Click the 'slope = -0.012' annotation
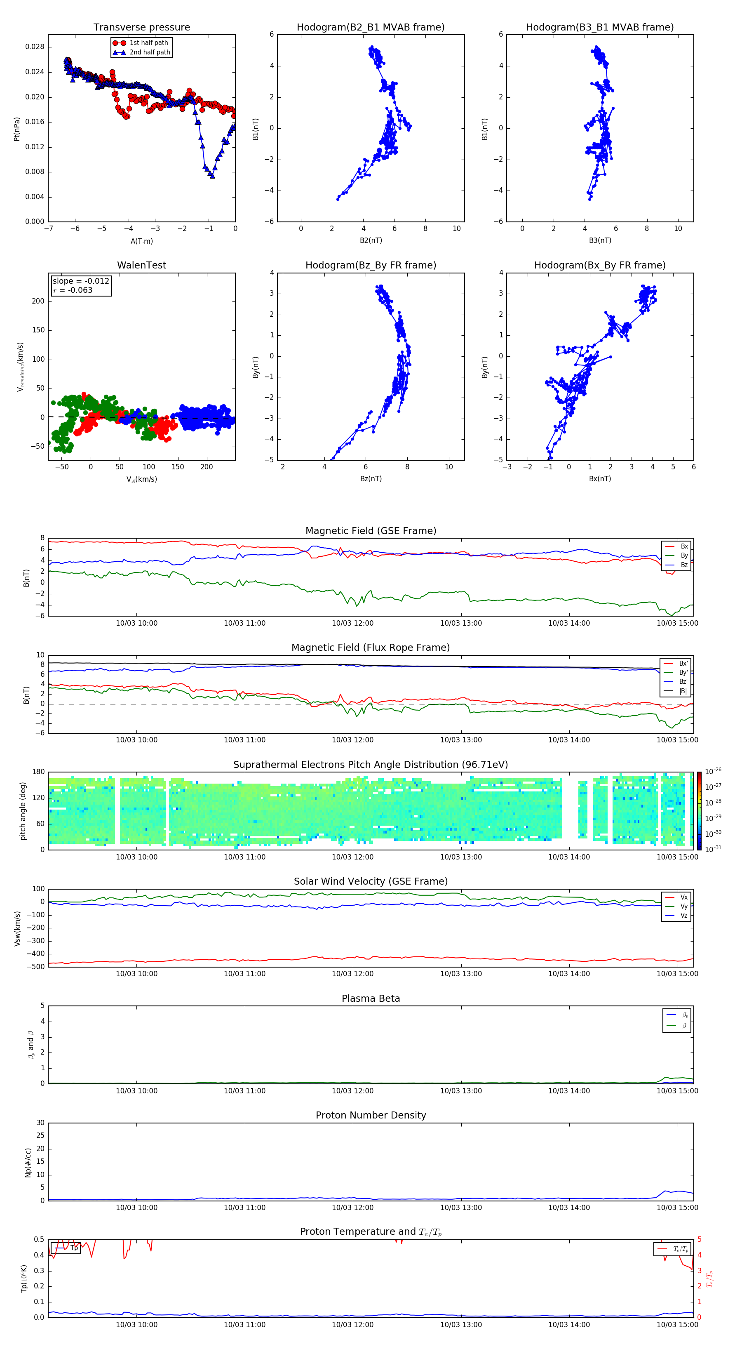Image resolution: width=742 pixels, height=1361 pixels. point(81,281)
